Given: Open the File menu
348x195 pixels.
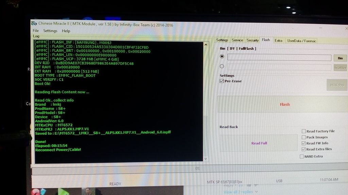Looking at the screenshot, I should 36,31.
